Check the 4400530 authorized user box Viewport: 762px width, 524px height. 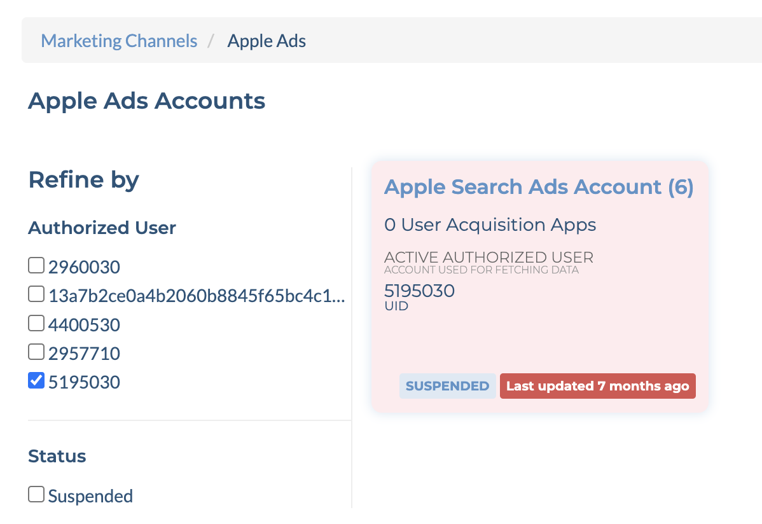(x=36, y=323)
